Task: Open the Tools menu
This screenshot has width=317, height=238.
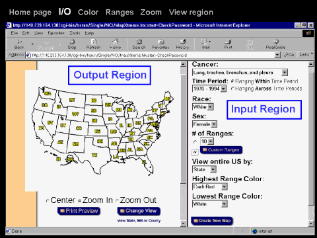Action: tap(75, 33)
